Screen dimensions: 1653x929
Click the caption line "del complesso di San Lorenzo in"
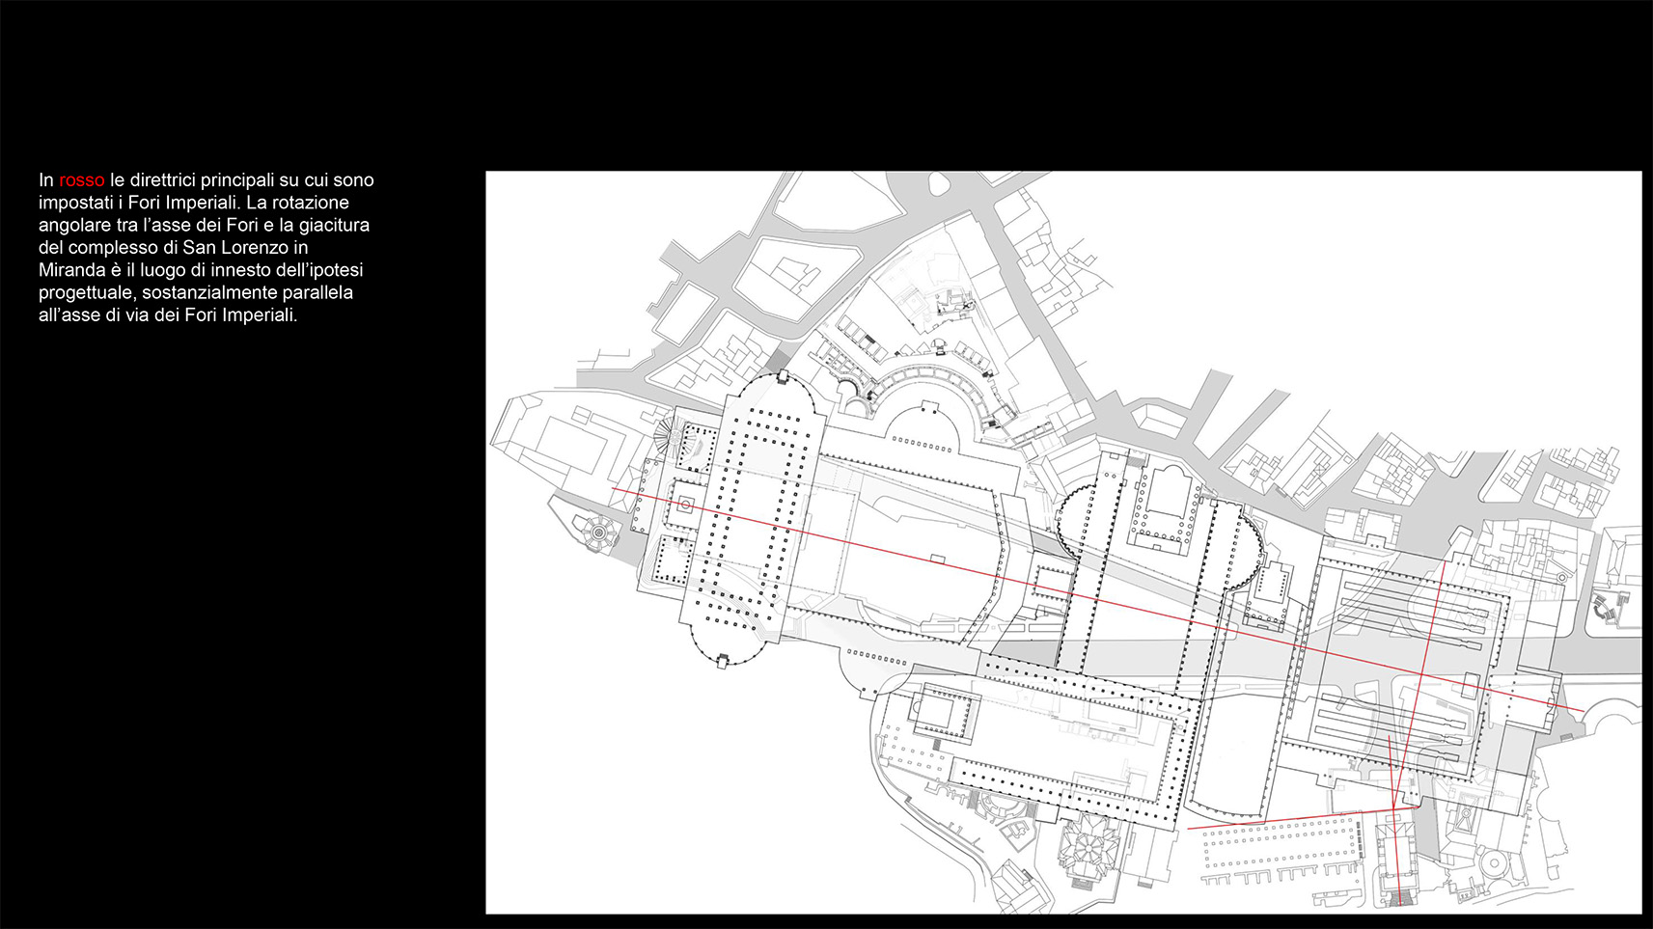point(174,247)
